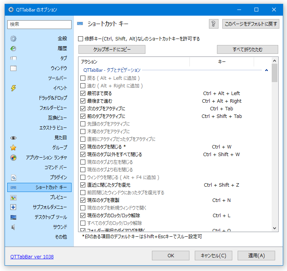Click the scroll-up arrow of the list

(x=274, y=61)
